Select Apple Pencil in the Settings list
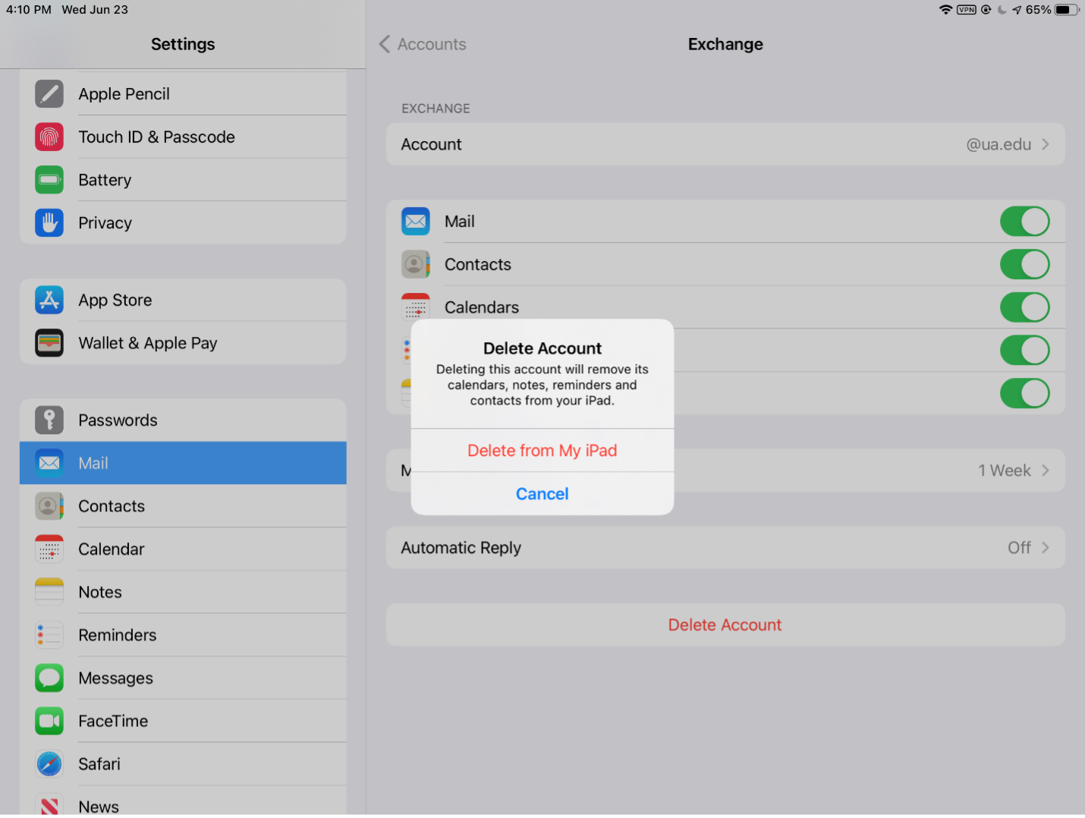This screenshot has height=818, width=1085. pos(183,94)
